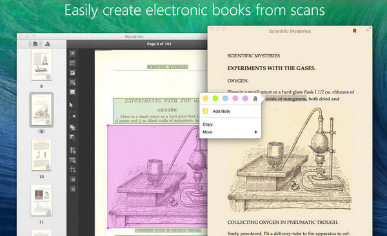Screen dimensions: 387x236
Task: Apply red underline to selection
Action: [255, 99]
